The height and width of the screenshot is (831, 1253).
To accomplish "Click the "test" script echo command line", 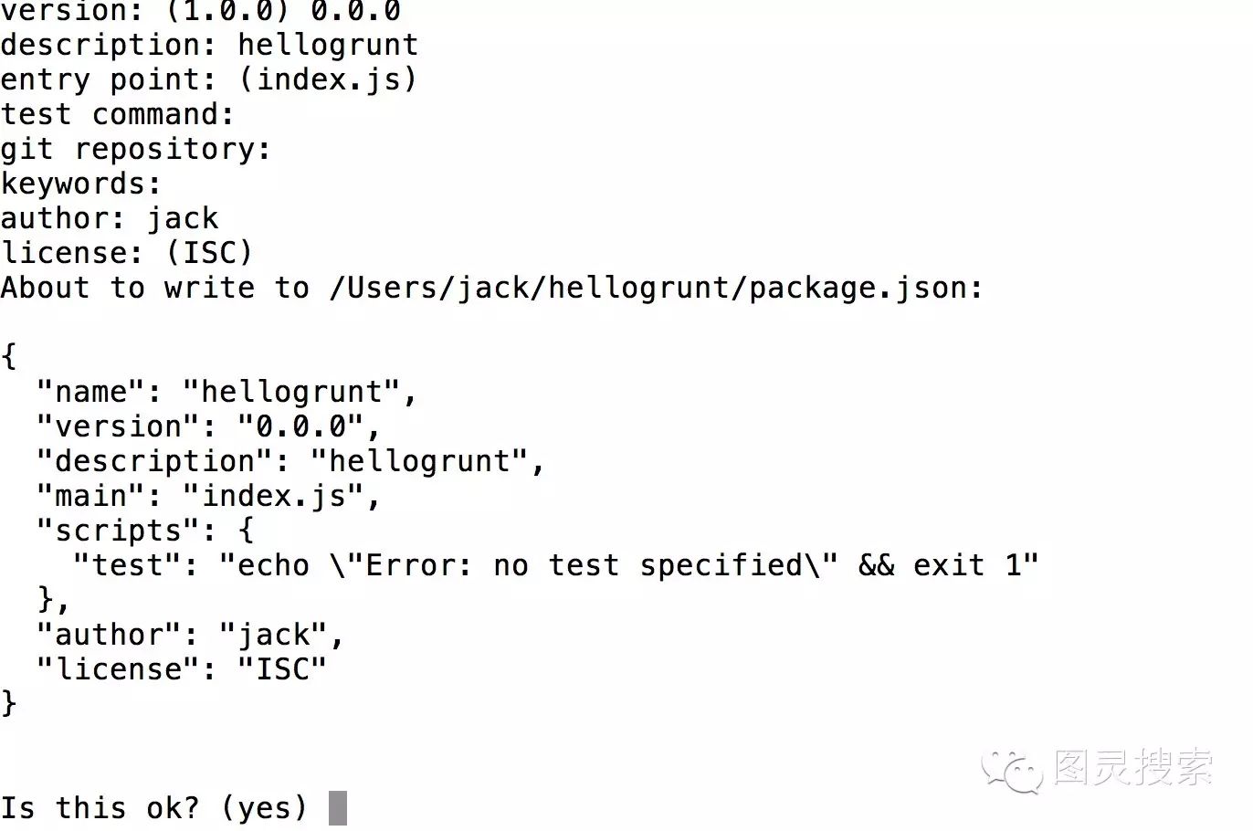I will point(555,565).
